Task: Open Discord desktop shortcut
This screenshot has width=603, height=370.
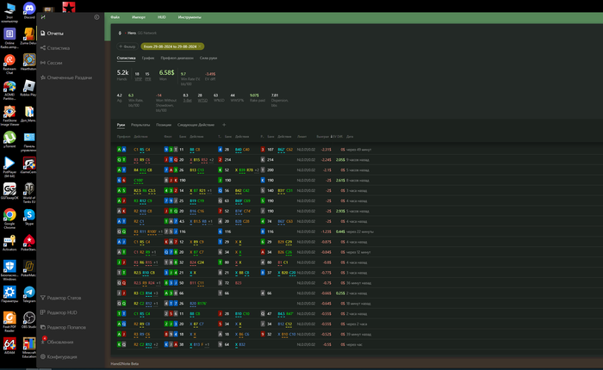Action: coord(29,10)
